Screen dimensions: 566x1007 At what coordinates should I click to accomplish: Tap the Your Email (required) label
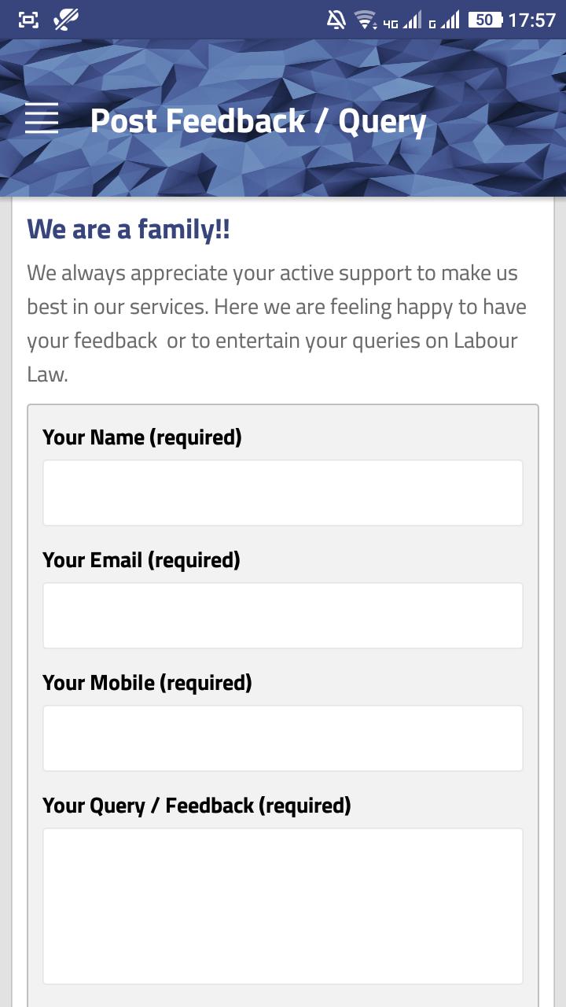[x=141, y=560]
